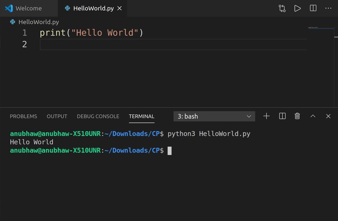The width and height of the screenshot is (338, 221).
Task: Split the terminal pane
Action: pyautogui.click(x=282, y=116)
